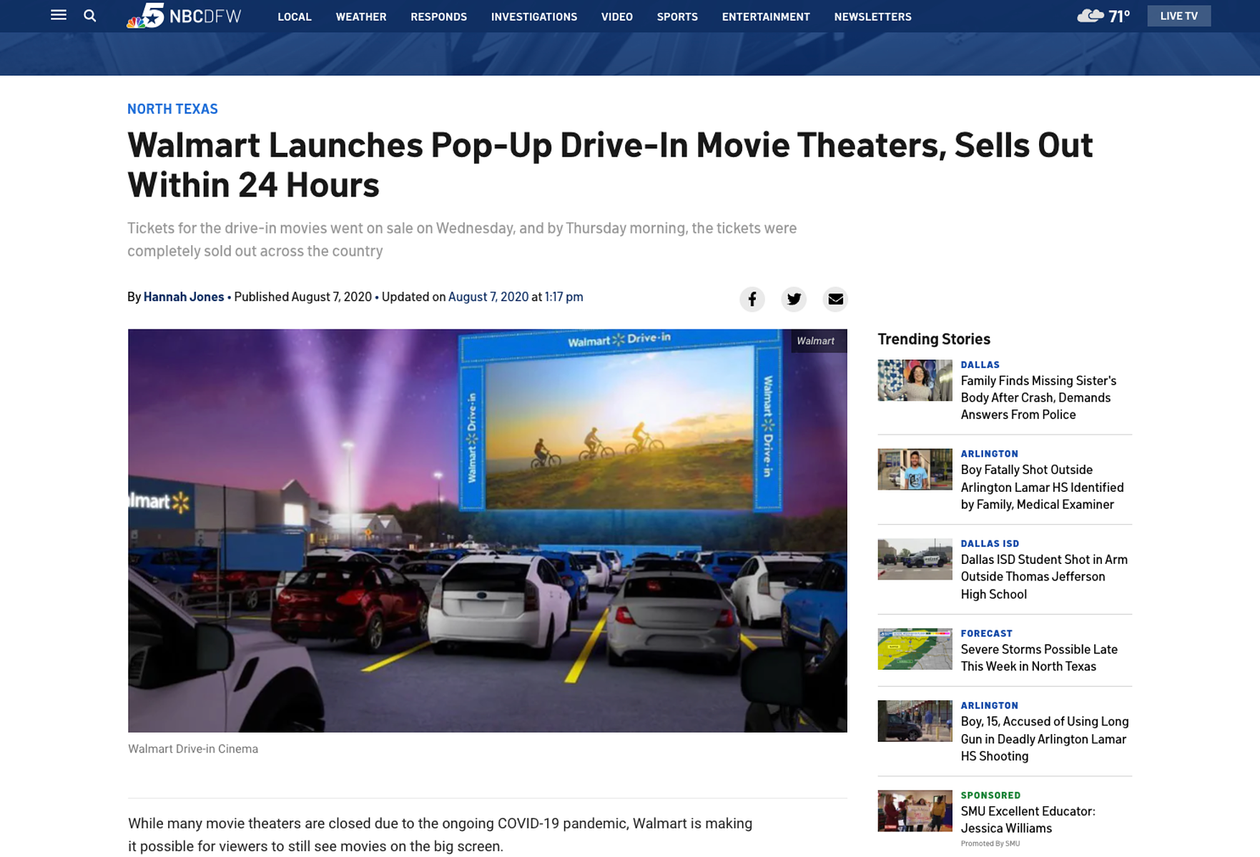The height and width of the screenshot is (857, 1260).
Task: Click the Live TV button
Action: [x=1178, y=16]
